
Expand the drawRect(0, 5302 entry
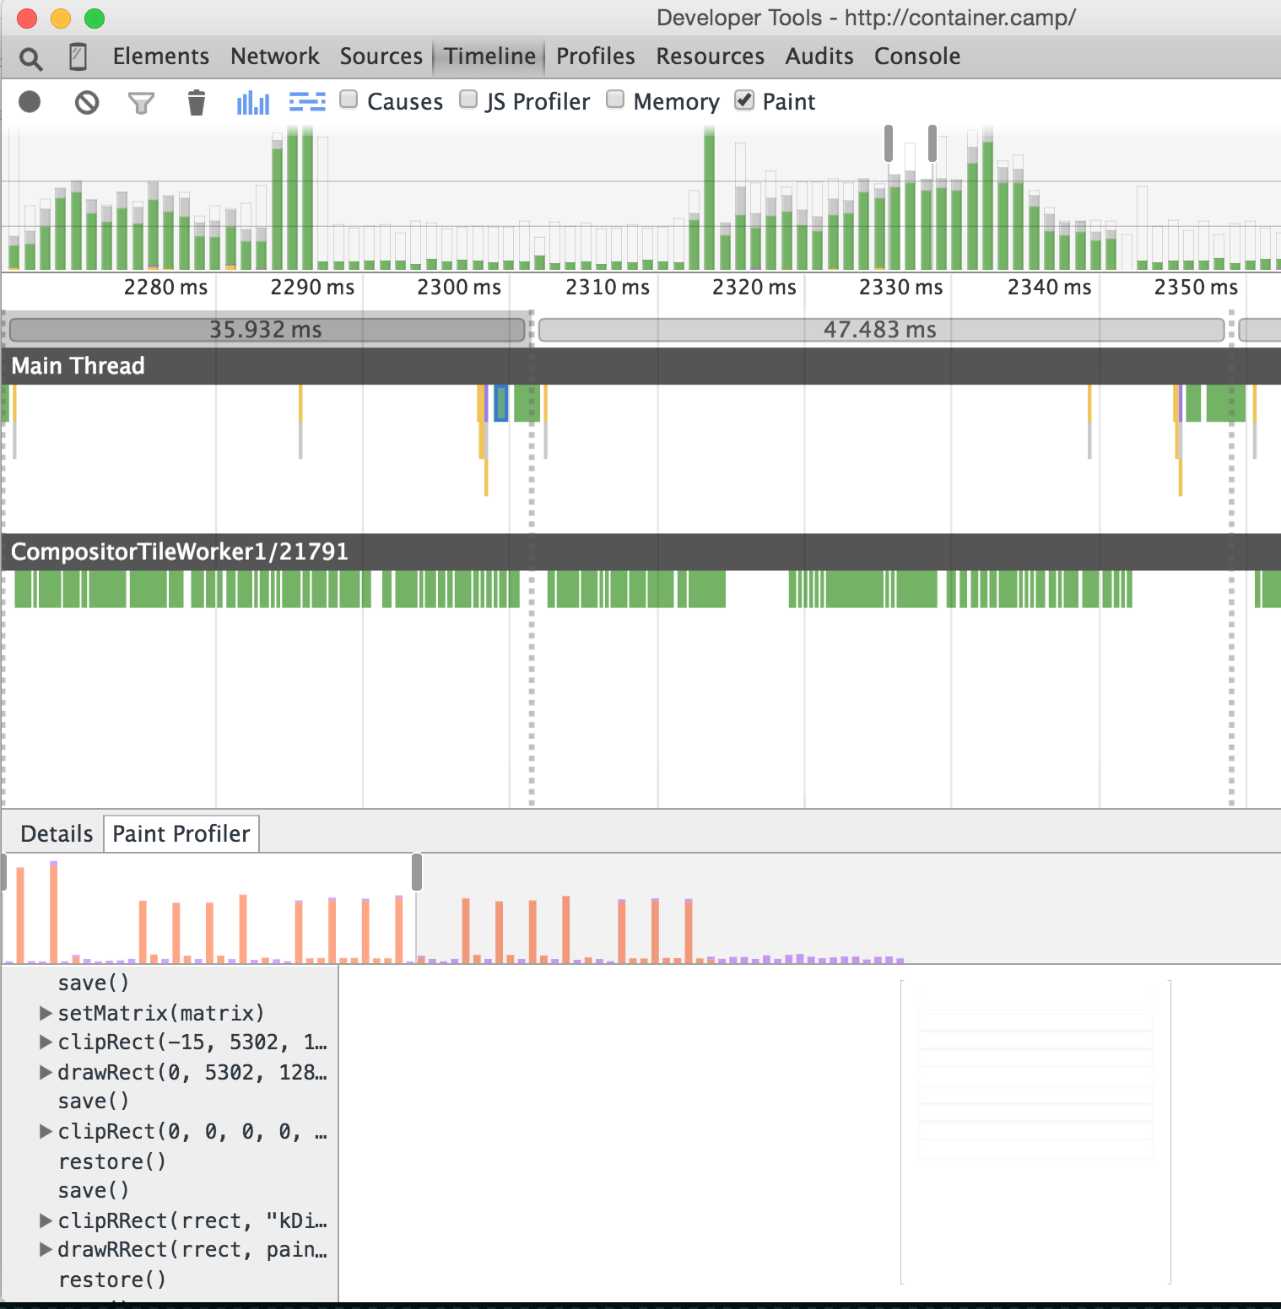pos(46,1072)
